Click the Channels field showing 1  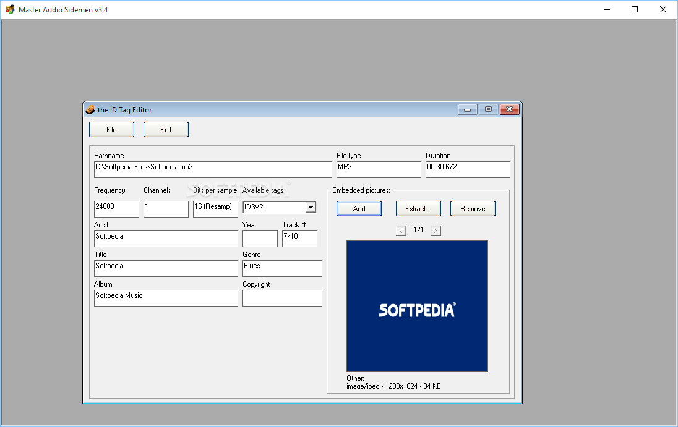(x=166, y=209)
